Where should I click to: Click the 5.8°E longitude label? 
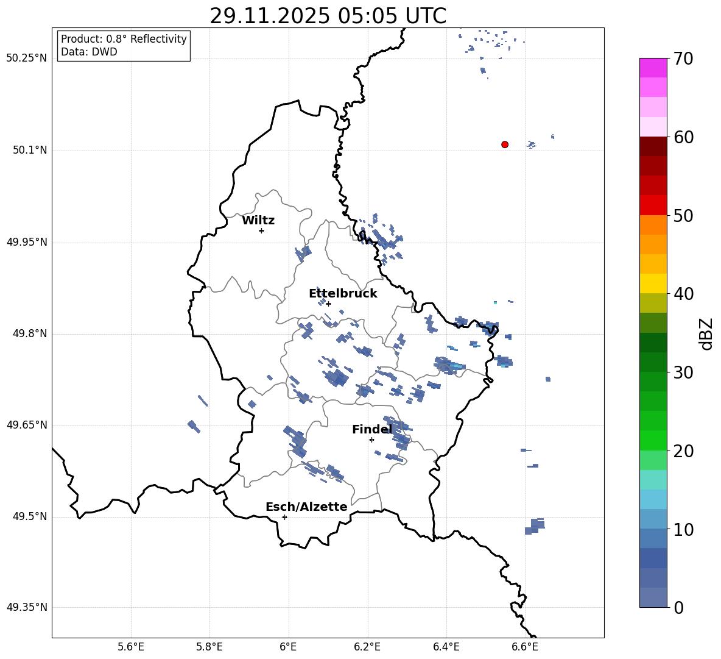209,647
